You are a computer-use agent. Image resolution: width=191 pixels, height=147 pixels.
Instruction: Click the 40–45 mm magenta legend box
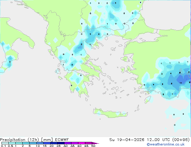[x=82, y=143]
